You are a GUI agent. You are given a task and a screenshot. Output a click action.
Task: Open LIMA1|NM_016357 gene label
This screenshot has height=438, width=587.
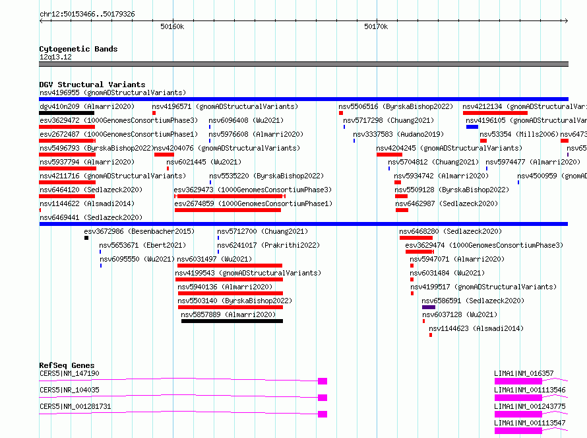tap(524, 373)
